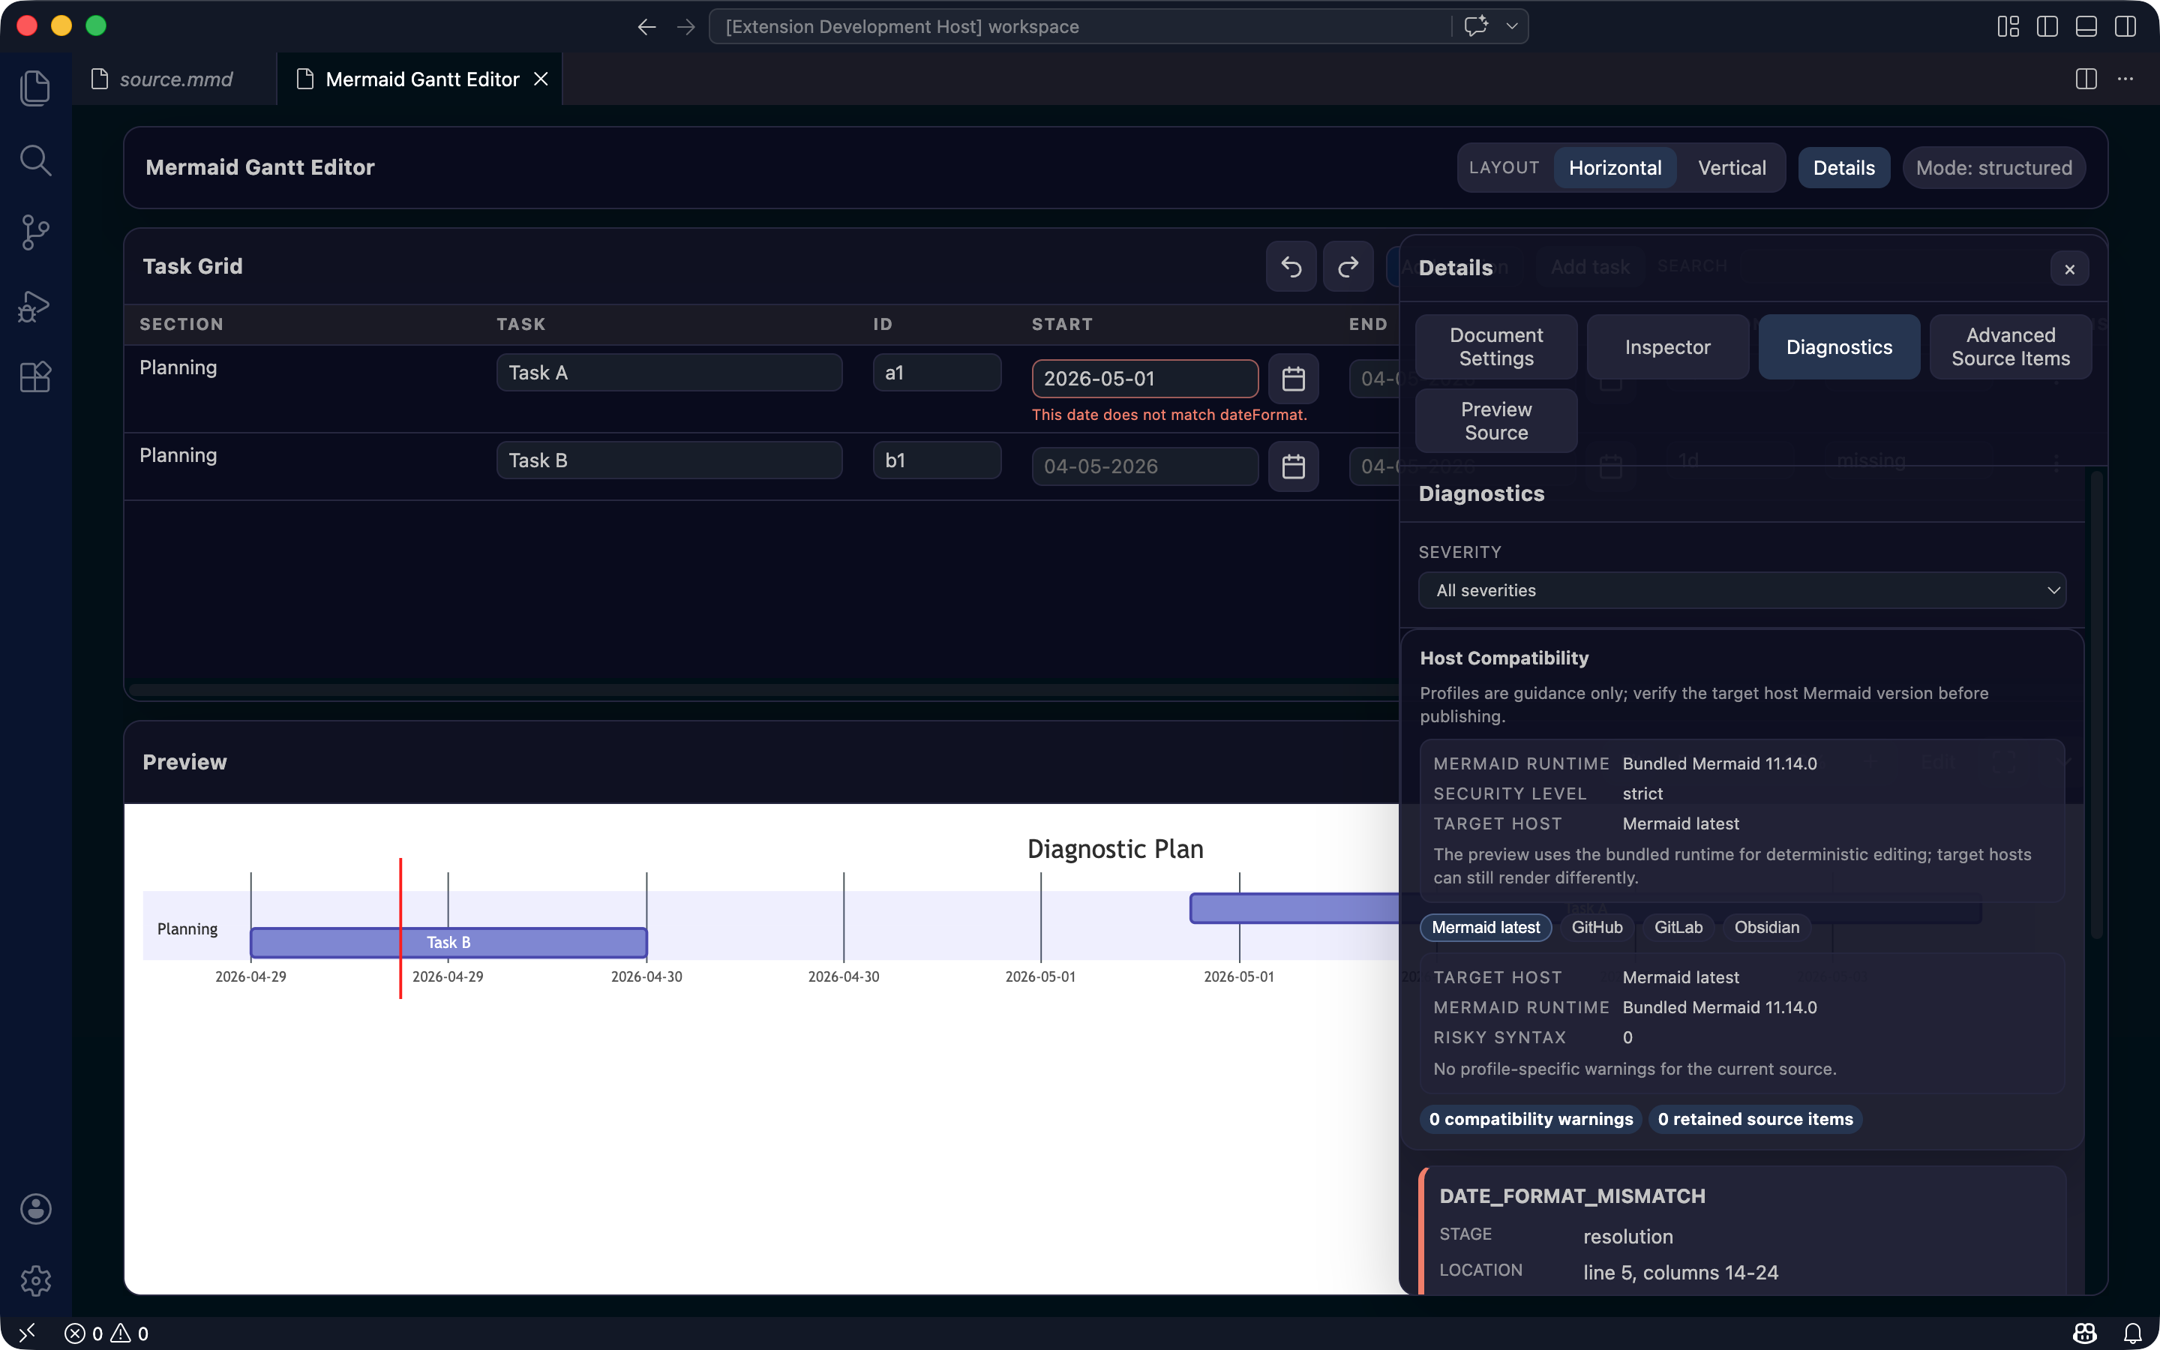Screen dimensions: 2160x1350
Task: Select Horizontal layout option
Action: pyautogui.click(x=1615, y=168)
